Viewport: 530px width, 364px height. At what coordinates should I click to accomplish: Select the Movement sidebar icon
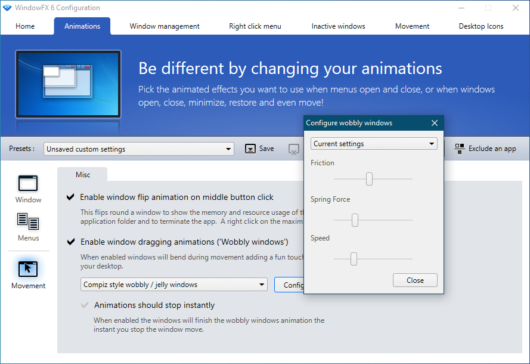click(28, 269)
